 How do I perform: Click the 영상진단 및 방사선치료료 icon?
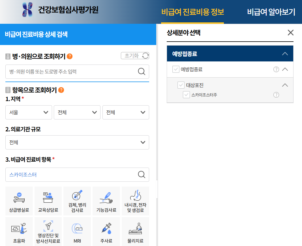(x=48, y=231)
